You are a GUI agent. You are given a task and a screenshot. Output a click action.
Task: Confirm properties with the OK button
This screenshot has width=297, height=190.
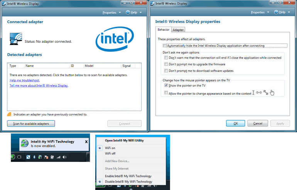[x=235, y=123]
